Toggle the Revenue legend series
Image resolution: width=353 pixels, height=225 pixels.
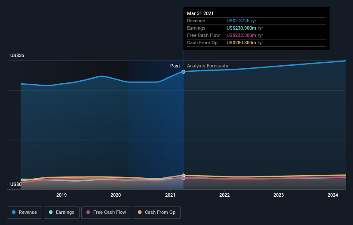coord(25,213)
